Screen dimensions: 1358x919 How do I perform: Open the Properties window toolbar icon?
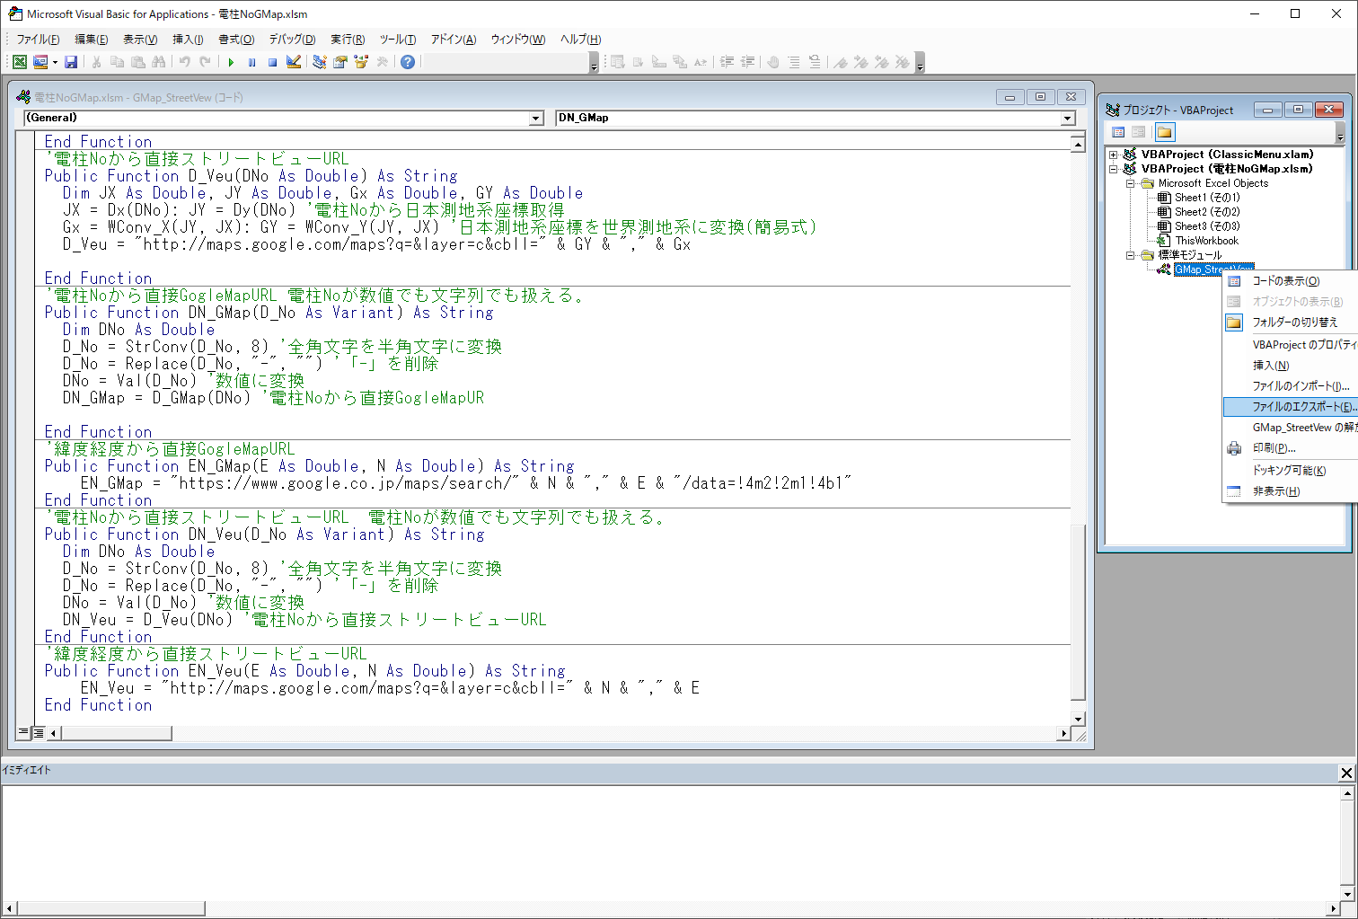340,62
